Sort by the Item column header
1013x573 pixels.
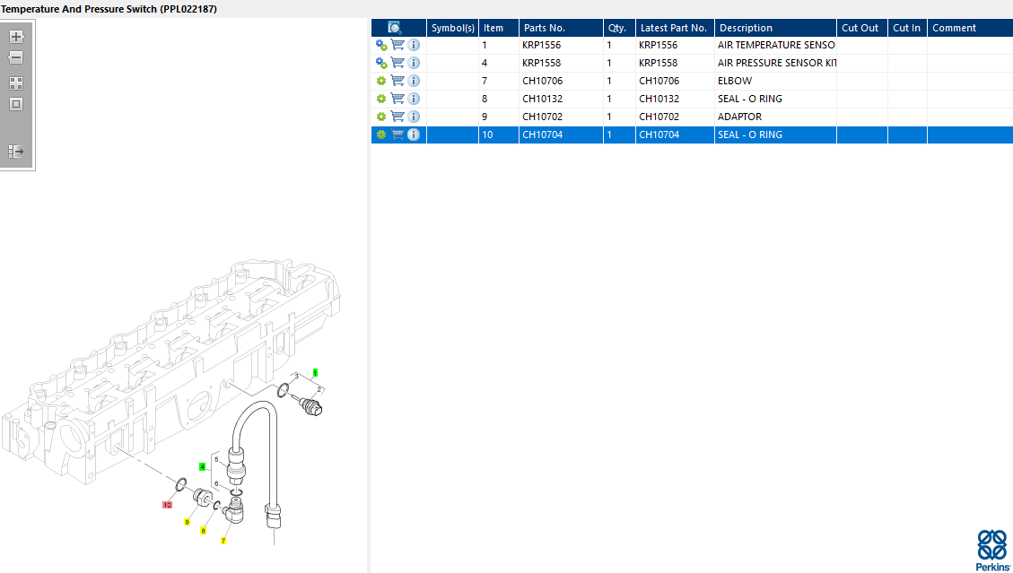tap(499, 28)
